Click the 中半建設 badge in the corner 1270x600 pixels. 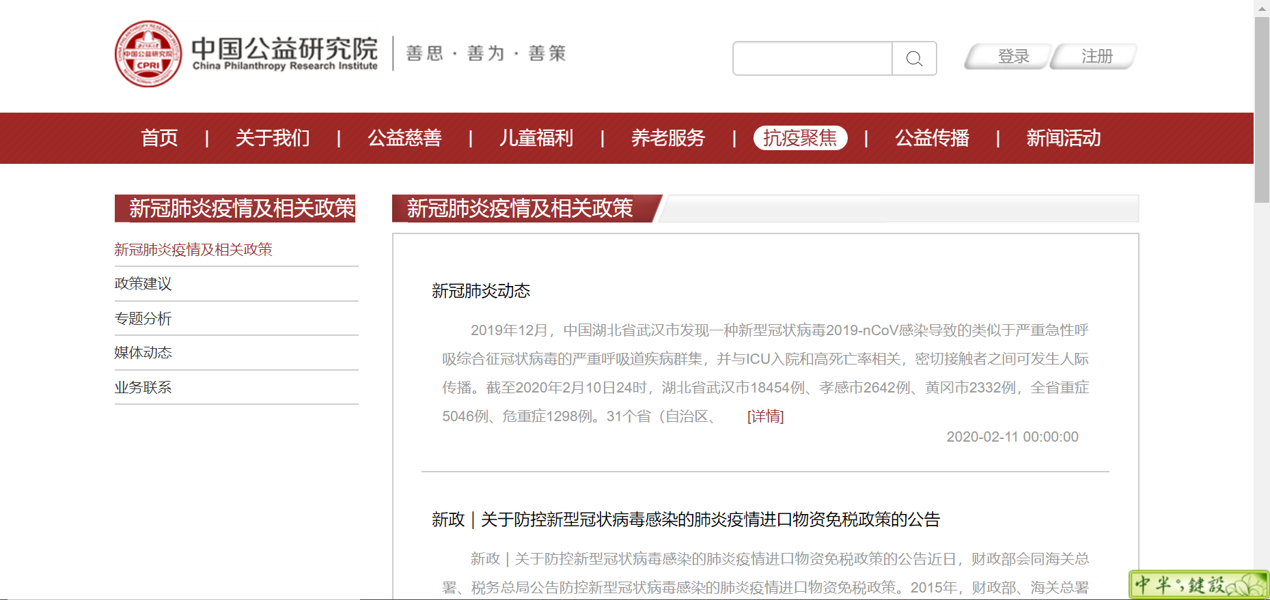click(1199, 585)
